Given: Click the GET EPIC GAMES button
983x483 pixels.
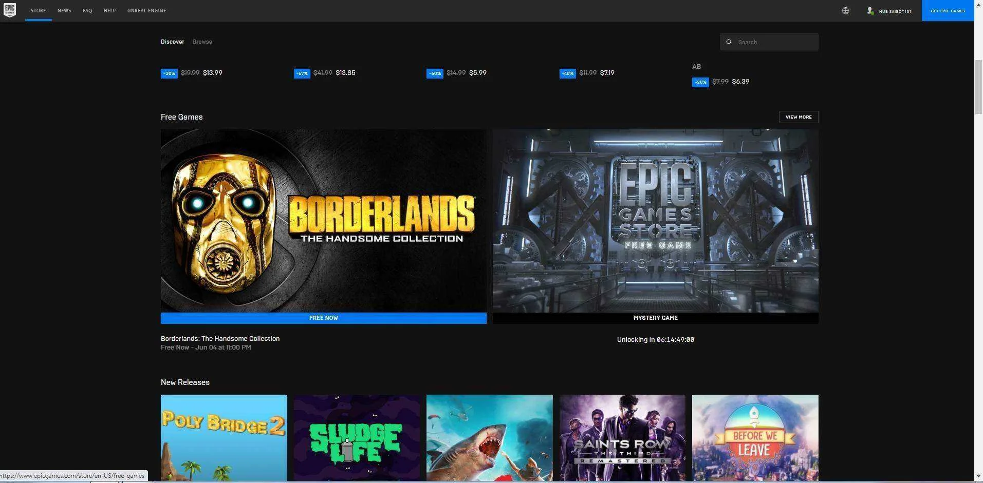Looking at the screenshot, I should click(948, 11).
